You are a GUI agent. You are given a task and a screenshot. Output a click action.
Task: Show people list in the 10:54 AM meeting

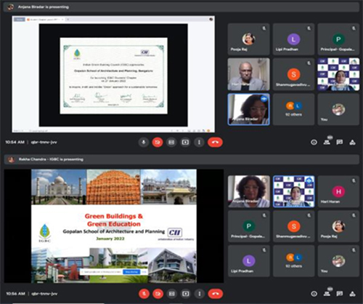[x=327, y=142]
